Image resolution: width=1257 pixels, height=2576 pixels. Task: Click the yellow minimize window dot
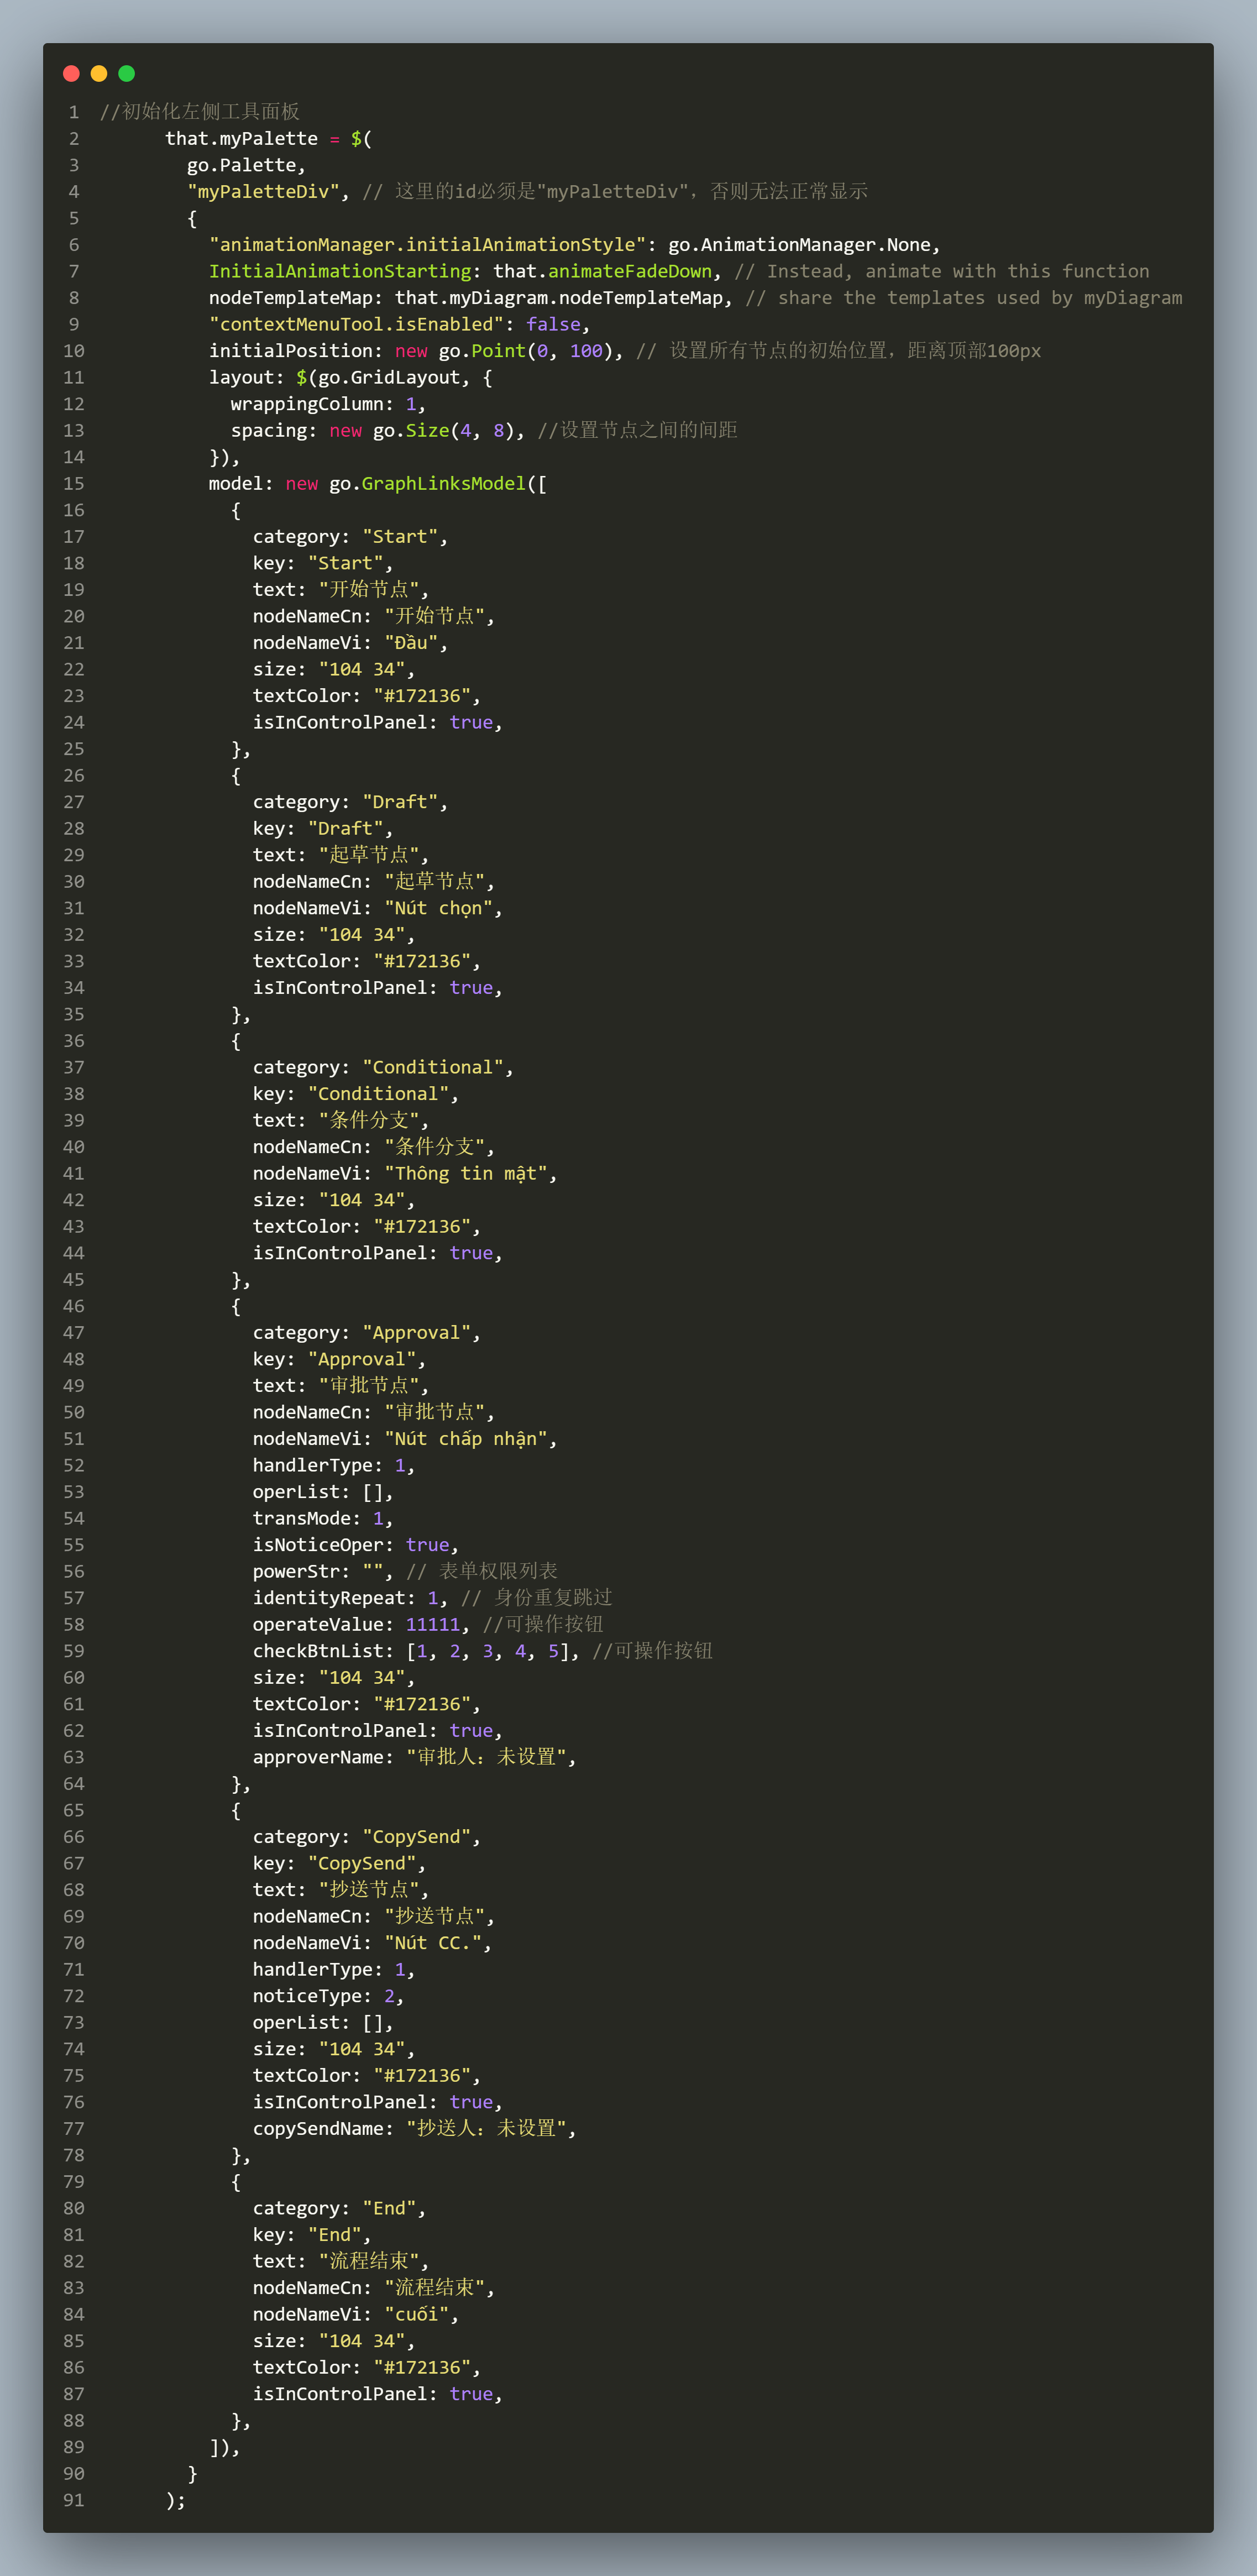[x=99, y=73]
